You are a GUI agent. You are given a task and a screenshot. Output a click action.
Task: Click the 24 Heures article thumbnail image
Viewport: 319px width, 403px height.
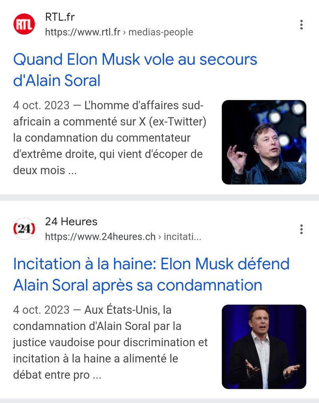pos(264,347)
